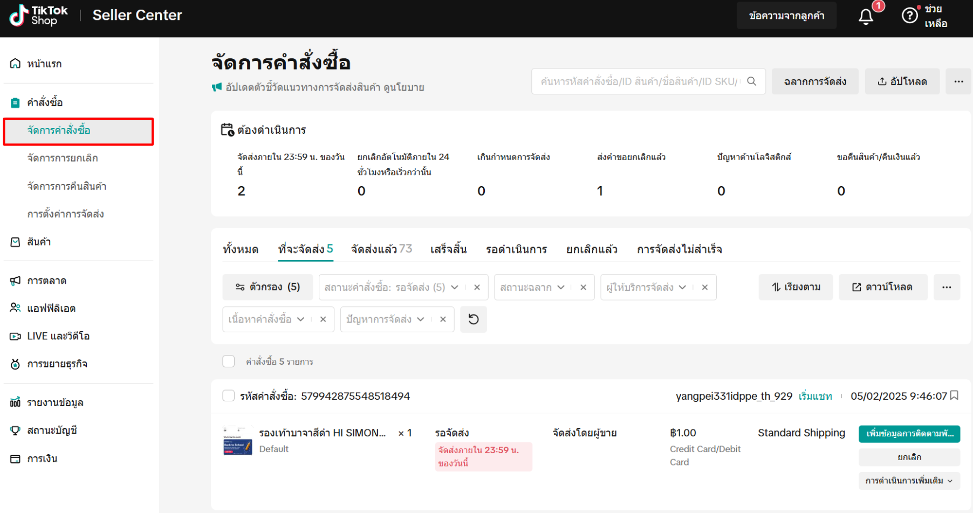973x513 pixels.
Task: Switch to the การจัดส่งไม่สำเร็จ tab
Action: [680, 249]
